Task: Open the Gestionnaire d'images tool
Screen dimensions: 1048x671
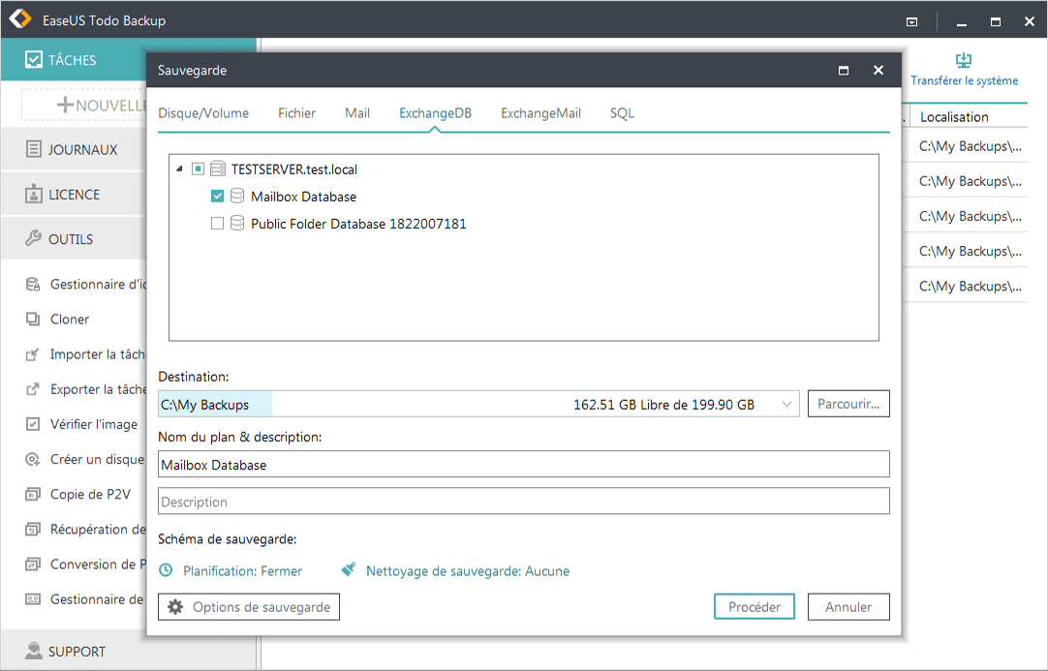Action: tap(34, 284)
